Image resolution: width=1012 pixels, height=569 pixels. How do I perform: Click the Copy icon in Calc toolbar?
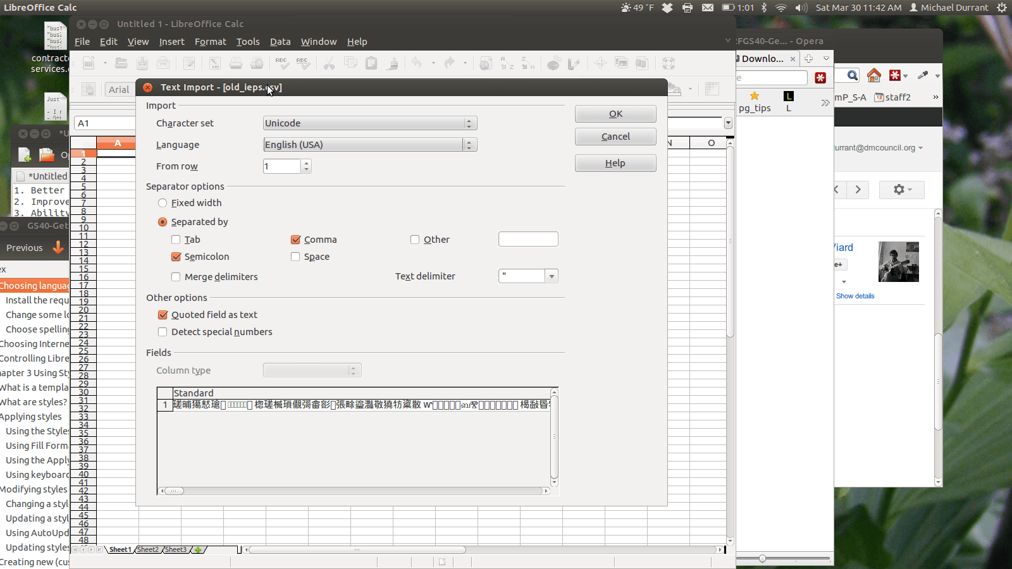tap(350, 63)
